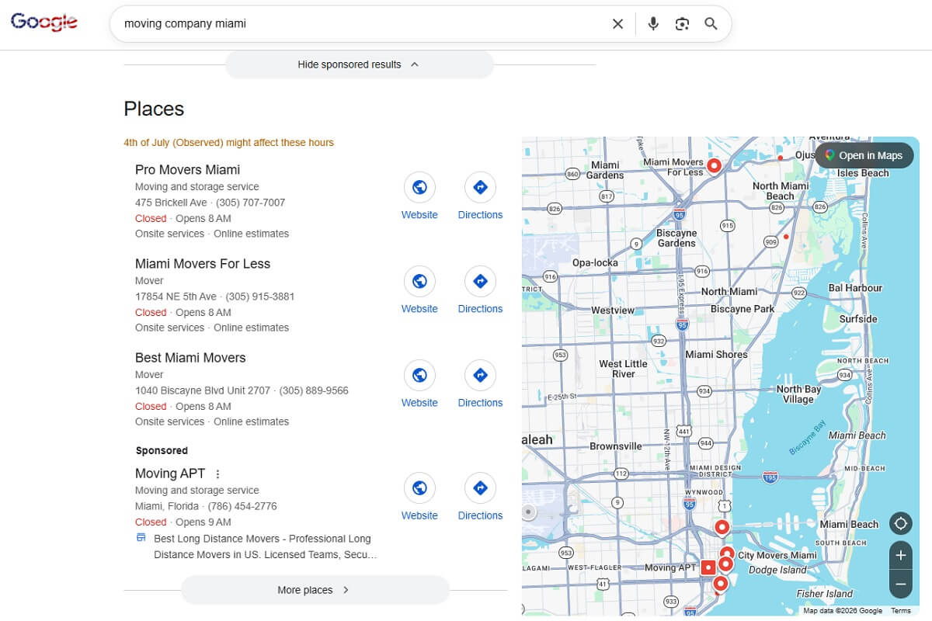Click the Opa-locka label on the map

click(595, 262)
